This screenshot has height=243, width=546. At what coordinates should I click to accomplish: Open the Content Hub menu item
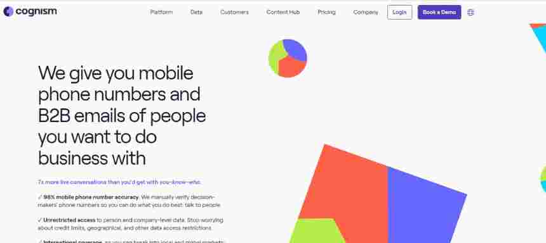coord(283,12)
